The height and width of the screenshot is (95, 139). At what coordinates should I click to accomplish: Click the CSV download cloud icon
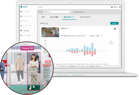click(74, 12)
